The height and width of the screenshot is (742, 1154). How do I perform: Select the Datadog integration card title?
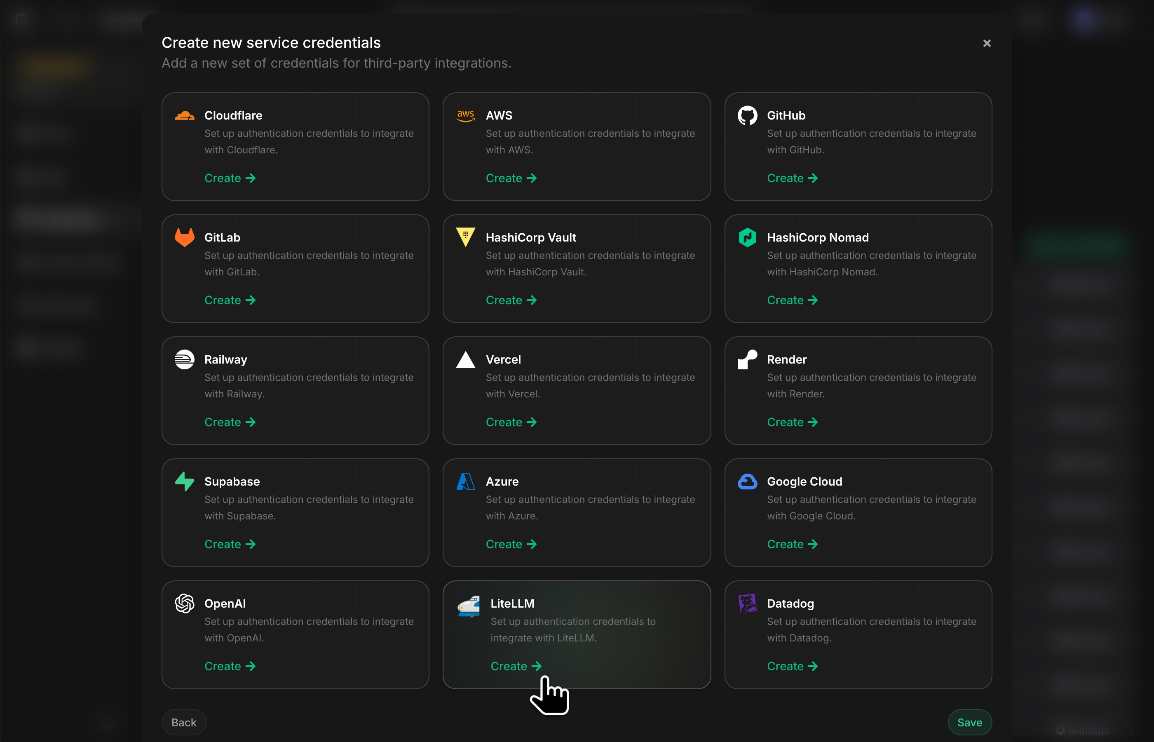(x=790, y=603)
